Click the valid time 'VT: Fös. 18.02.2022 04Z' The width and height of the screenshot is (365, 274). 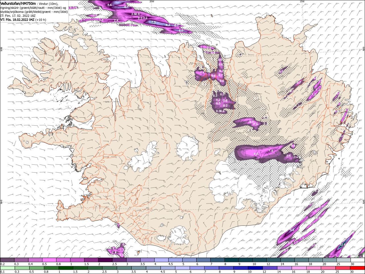pos(18,20)
